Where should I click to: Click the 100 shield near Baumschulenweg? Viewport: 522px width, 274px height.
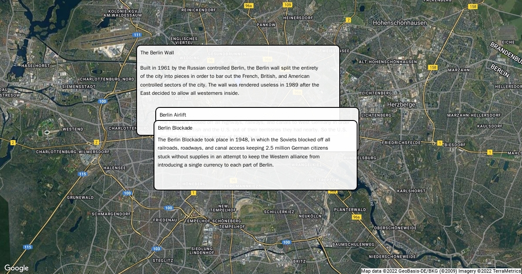(286, 242)
